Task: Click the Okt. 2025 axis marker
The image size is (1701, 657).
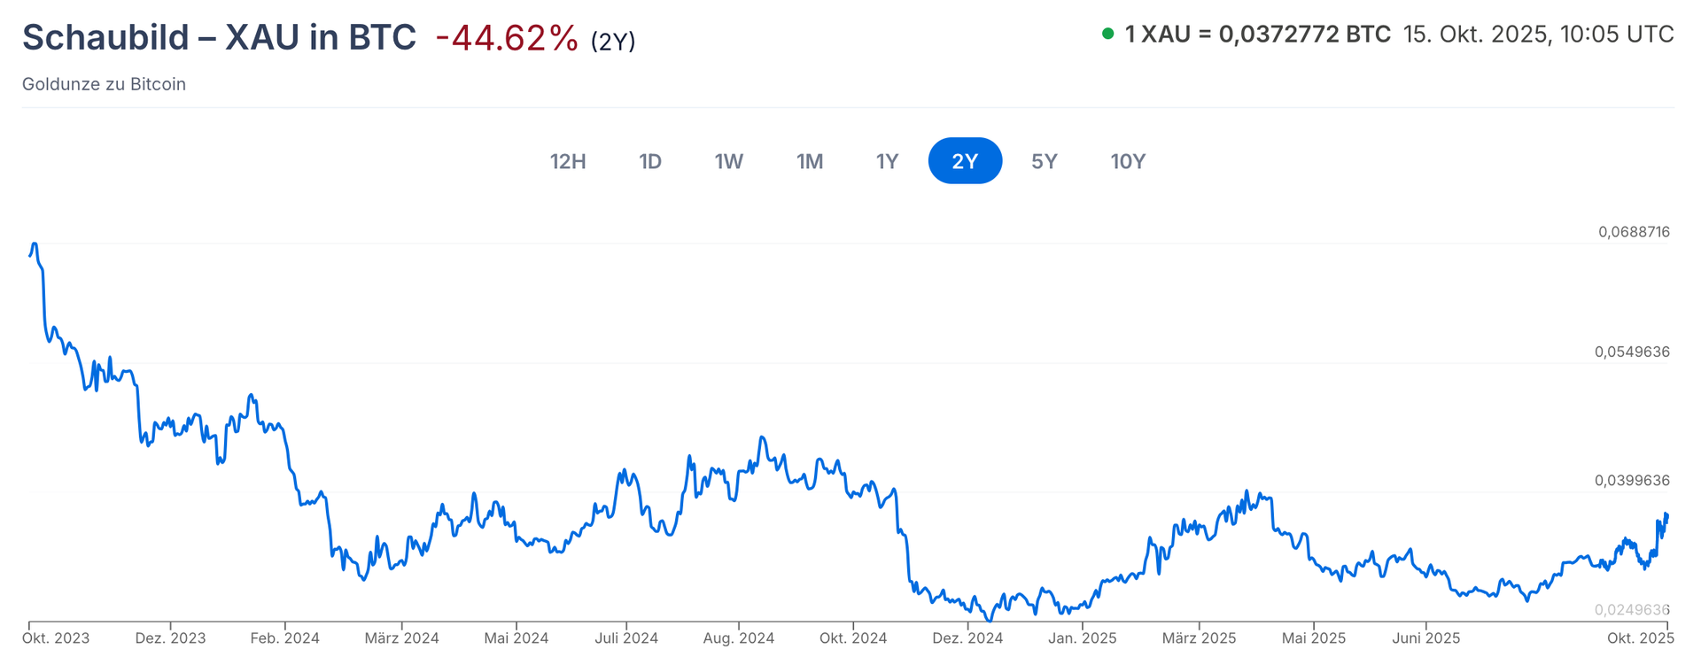Action: pos(1641,638)
